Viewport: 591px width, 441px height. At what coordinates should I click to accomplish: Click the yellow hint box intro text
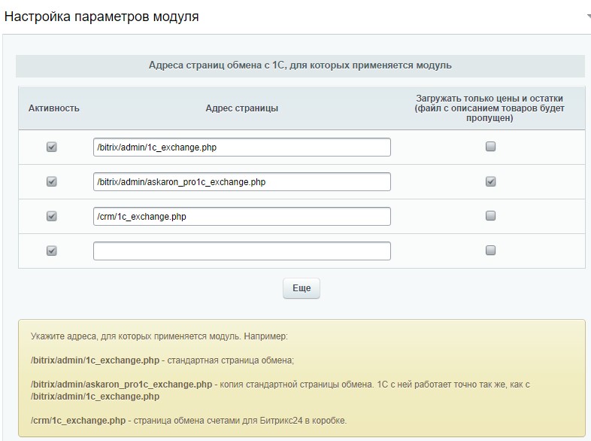coord(165,336)
